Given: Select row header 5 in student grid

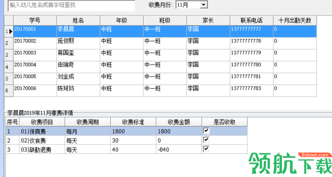Looking at the screenshot, I should point(9,79).
